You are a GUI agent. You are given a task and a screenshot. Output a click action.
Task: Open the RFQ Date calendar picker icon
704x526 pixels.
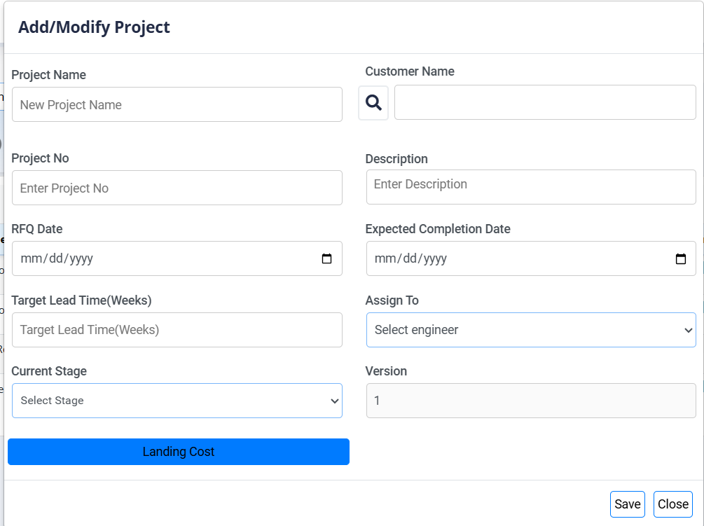click(326, 258)
